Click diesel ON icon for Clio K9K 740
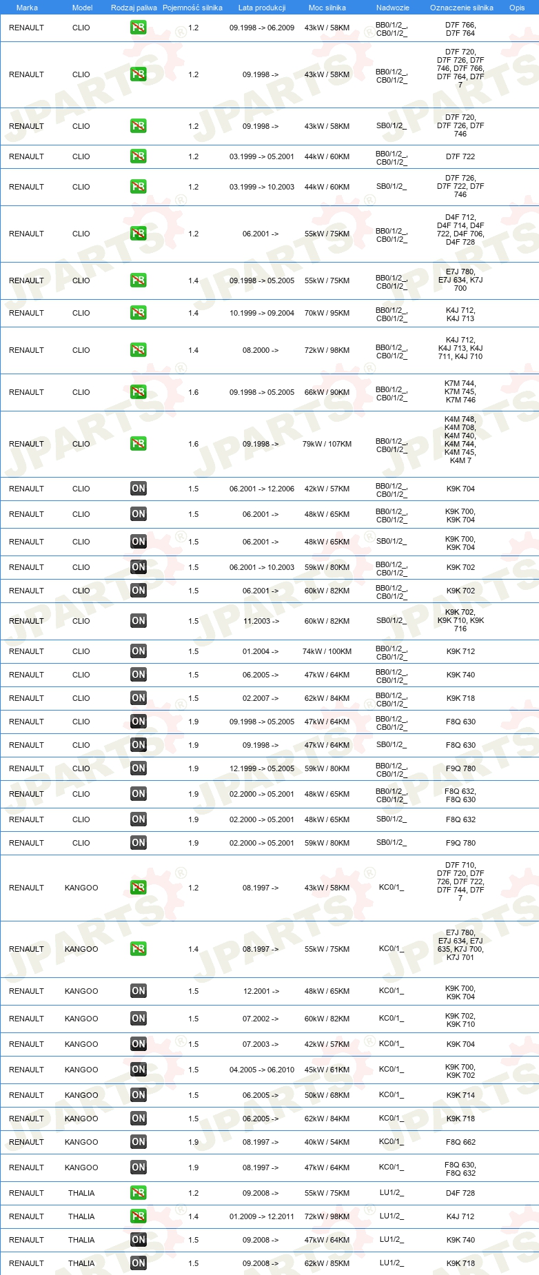The image size is (539, 1275). [139, 675]
